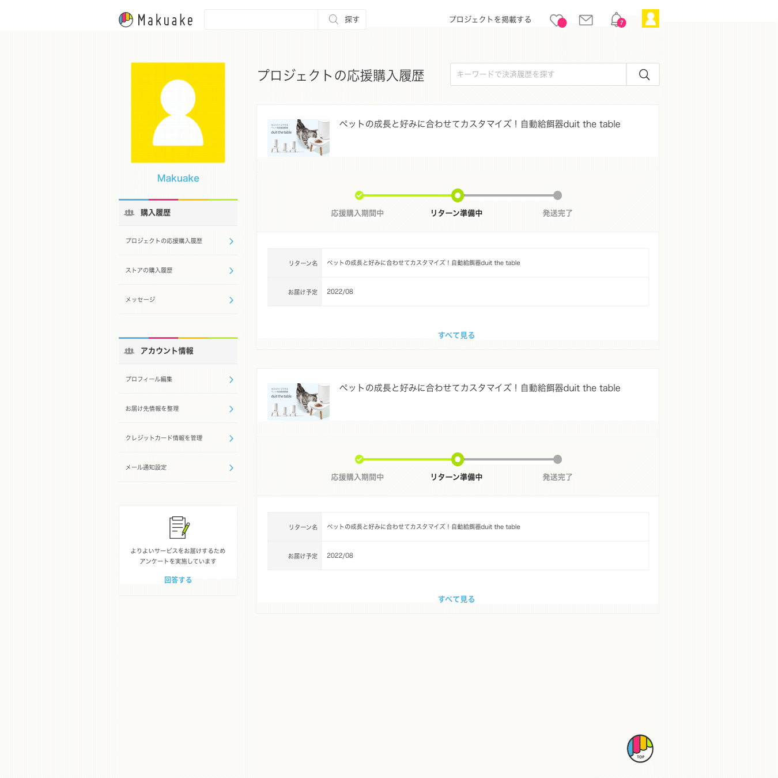Screen dimensions: 778x778
Task: Click 回答する on the survey panel
Action: click(177, 580)
